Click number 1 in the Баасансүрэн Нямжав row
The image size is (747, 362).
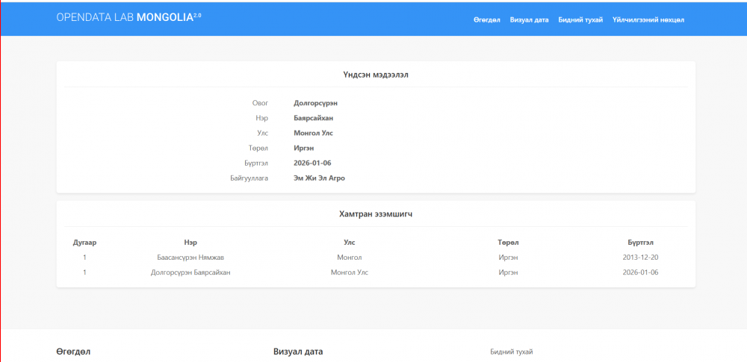pyautogui.click(x=84, y=258)
